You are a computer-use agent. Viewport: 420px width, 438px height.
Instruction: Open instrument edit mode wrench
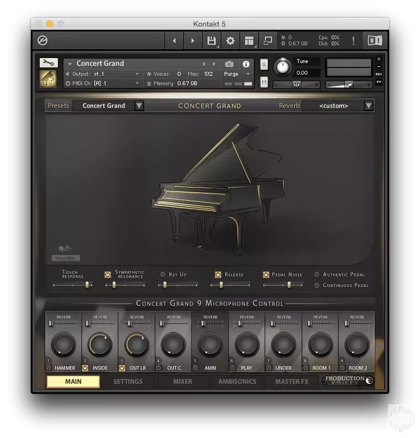pyautogui.click(x=49, y=63)
